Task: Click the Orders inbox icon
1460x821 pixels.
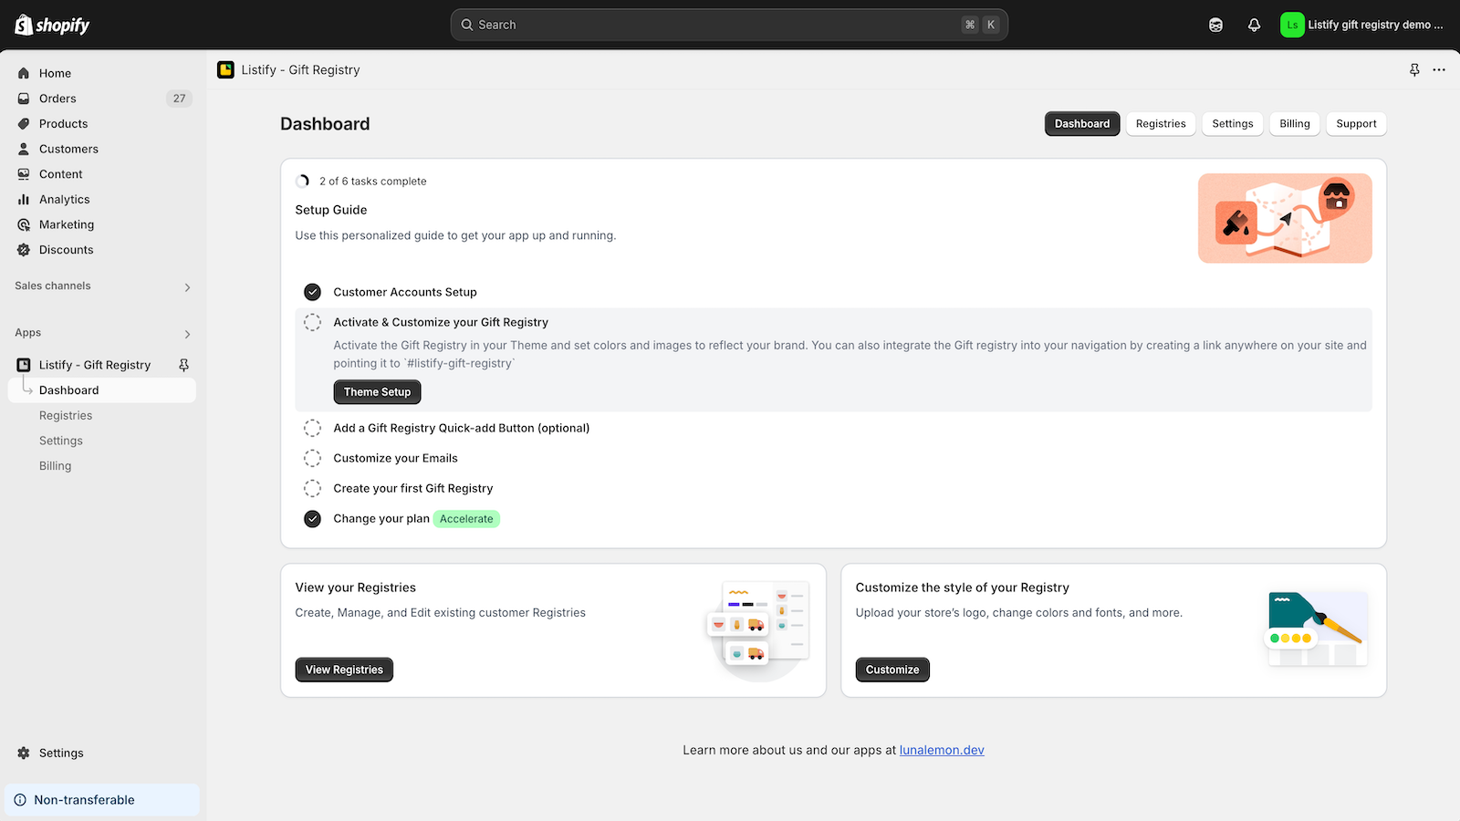Action: (24, 99)
